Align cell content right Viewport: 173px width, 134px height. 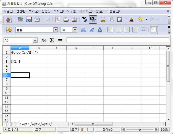127,30
